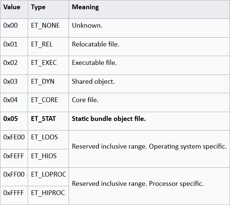Select the 0xFE00 value cell
230x205 pixels.
click(14, 140)
